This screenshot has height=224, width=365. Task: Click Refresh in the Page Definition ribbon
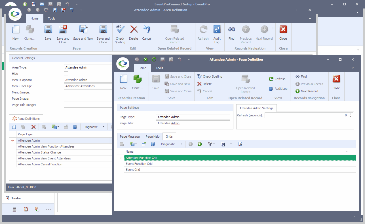277,79
